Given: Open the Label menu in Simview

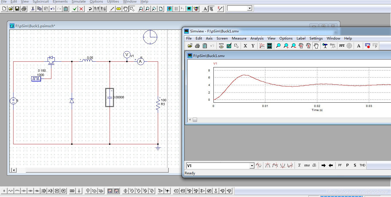Looking at the screenshot, I should pos(301,38).
